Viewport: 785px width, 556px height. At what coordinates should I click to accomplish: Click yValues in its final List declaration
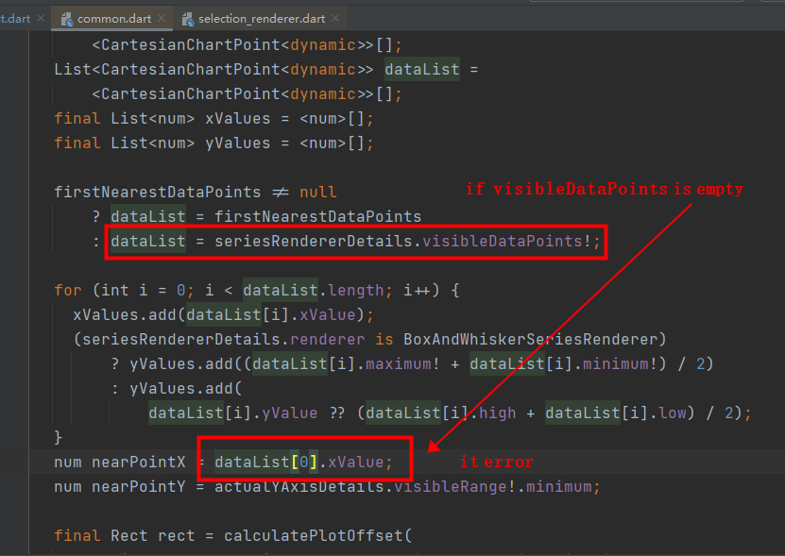coord(237,143)
